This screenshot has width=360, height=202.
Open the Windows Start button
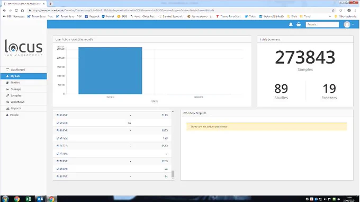pyautogui.click(x=5, y=199)
